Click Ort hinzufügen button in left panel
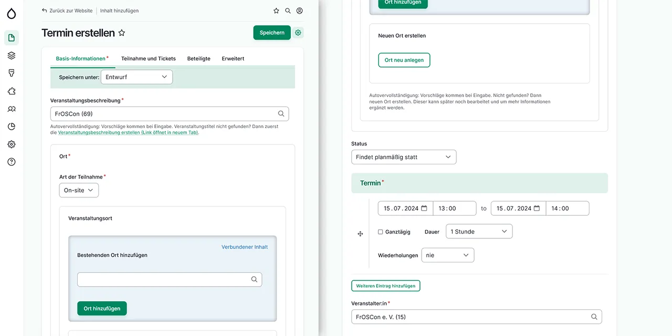The width and height of the screenshot is (672, 336). pos(102,309)
